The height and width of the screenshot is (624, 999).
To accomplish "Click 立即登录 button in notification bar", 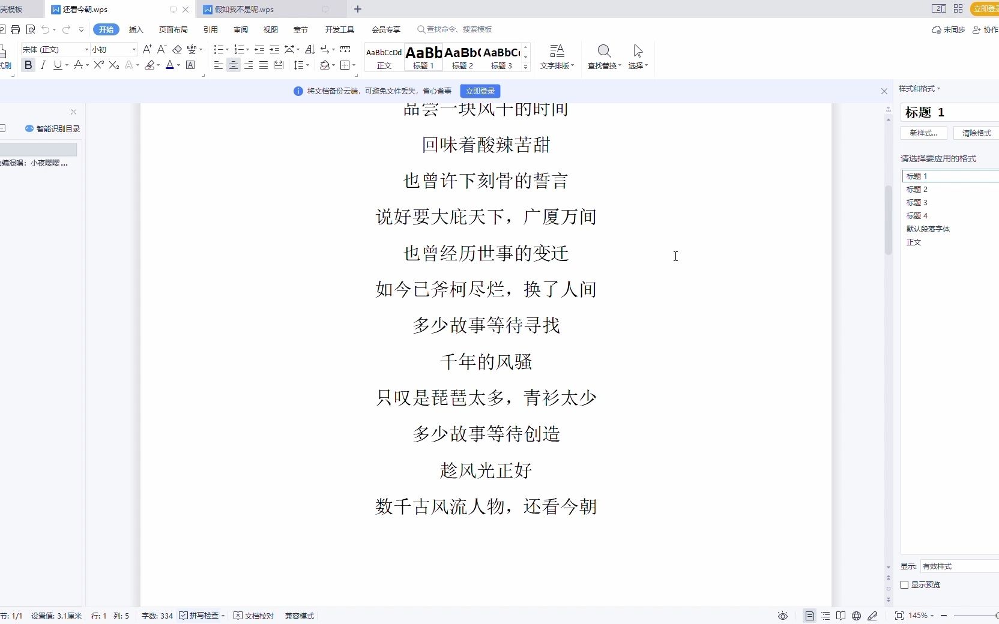I will 480,91.
